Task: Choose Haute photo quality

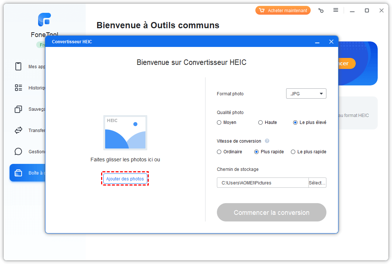Action: [260, 122]
